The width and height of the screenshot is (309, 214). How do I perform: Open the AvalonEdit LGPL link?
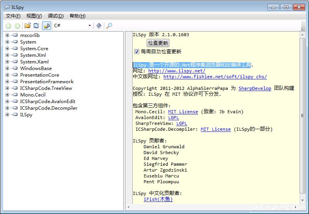174,118
